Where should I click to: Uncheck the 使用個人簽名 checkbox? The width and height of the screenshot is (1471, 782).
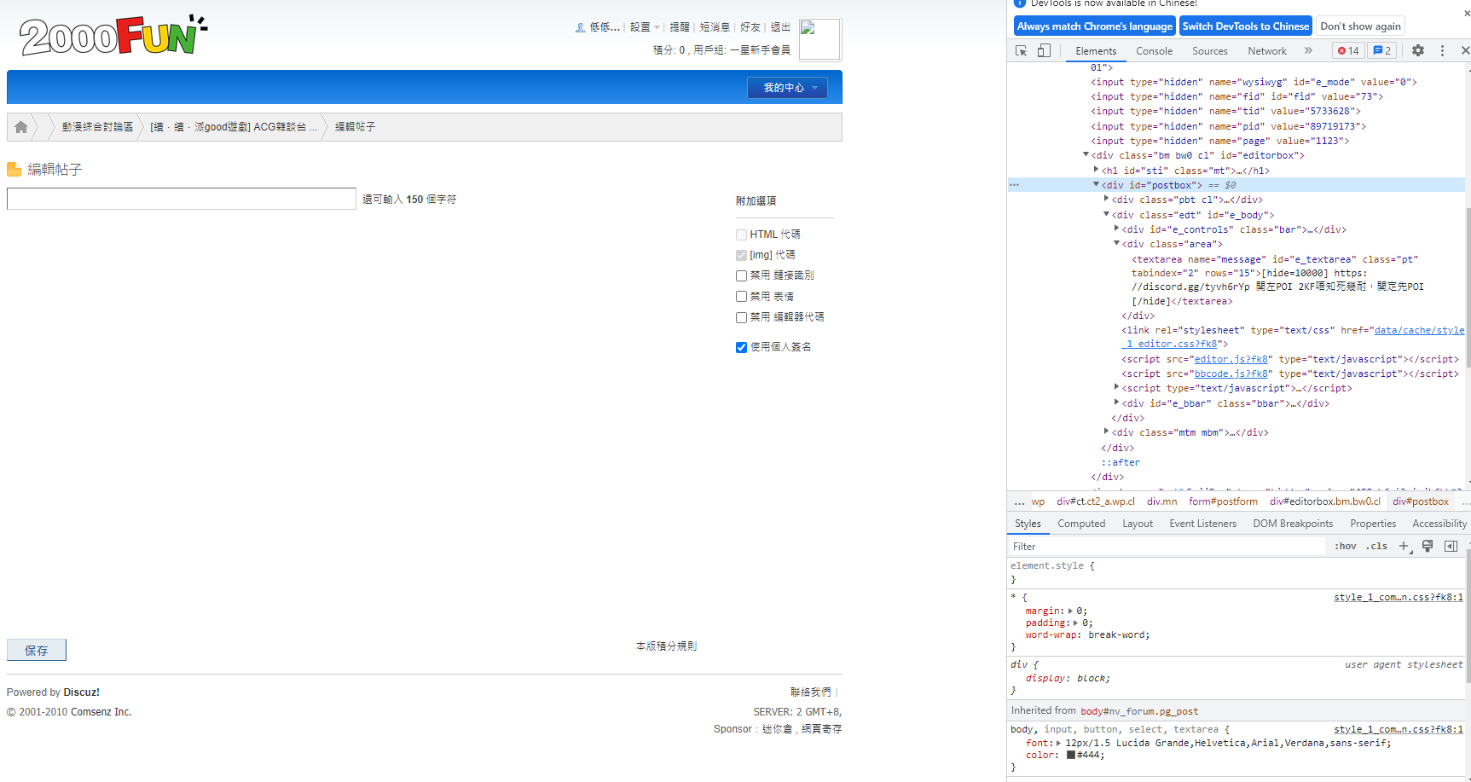[x=741, y=347]
